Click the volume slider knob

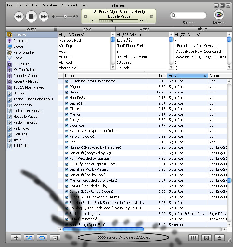click(x=65, y=16)
